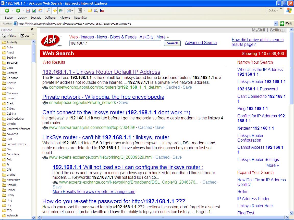This screenshot has height=220, width=294.
Task: Switch to the News search tab
Action: pos(102,37)
